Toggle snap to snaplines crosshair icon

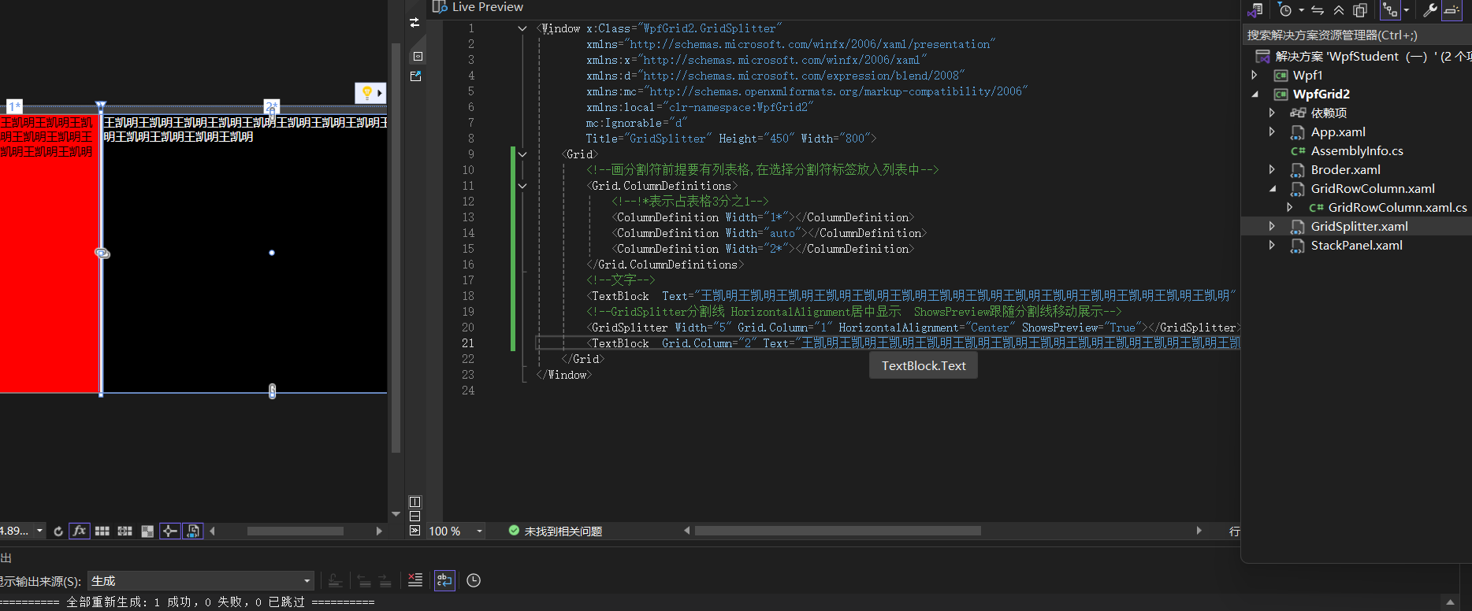[x=169, y=531]
